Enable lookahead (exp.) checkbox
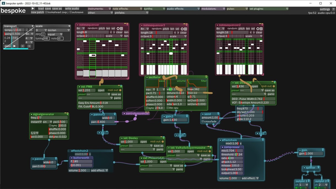 46,12
